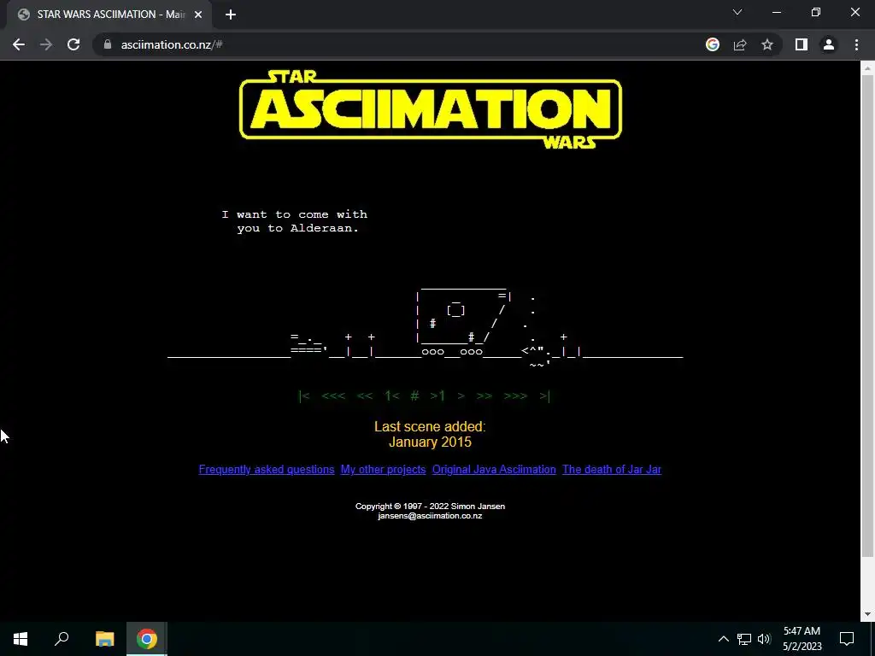Click the >>> fastest forward control
This screenshot has width=875, height=656.
pyautogui.click(x=515, y=396)
